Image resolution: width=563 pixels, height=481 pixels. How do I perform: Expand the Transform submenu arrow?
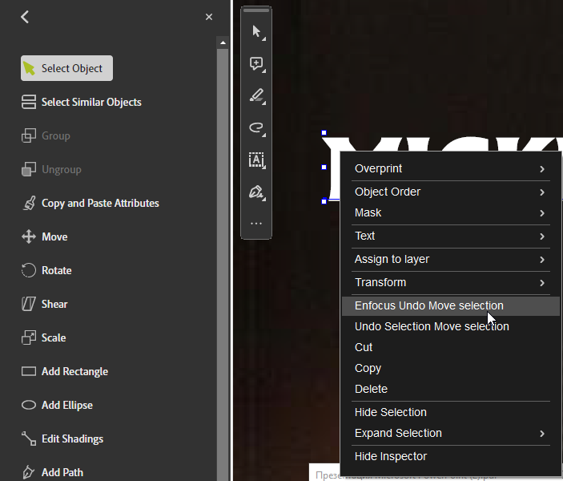pos(542,283)
